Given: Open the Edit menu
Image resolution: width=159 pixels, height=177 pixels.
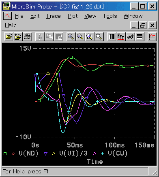Looking at the screenshot, I should coord(35,16).
